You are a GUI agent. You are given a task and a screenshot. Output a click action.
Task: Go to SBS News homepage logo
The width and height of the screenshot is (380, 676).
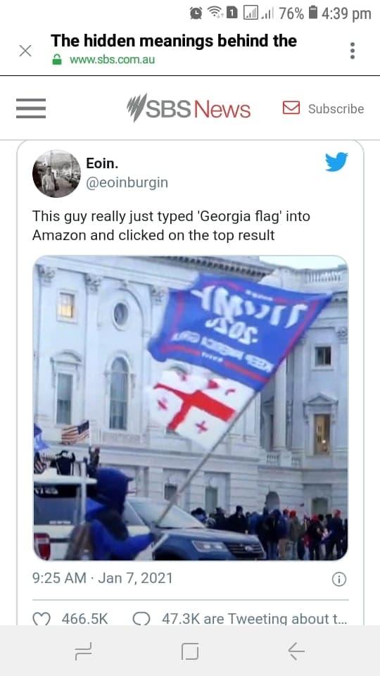coord(189,108)
